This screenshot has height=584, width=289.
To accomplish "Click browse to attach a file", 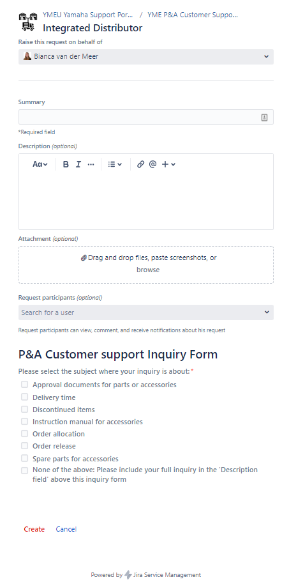I will tap(148, 270).
